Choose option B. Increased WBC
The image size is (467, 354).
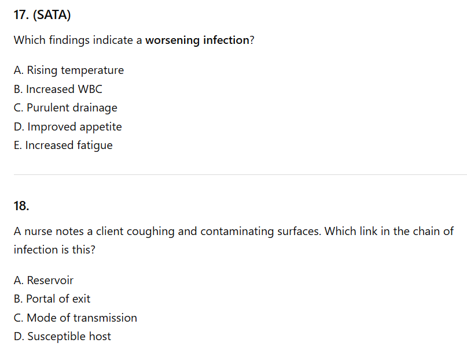point(58,89)
